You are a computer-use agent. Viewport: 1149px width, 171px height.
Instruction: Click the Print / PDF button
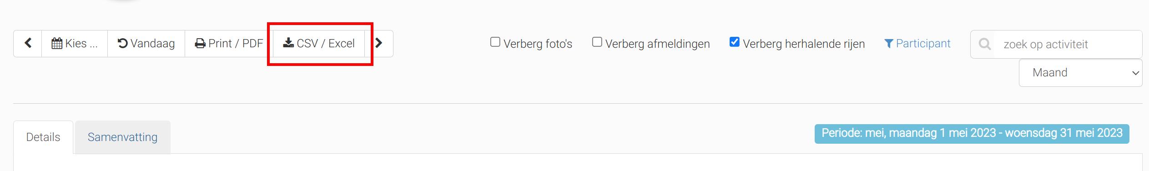[x=229, y=43]
